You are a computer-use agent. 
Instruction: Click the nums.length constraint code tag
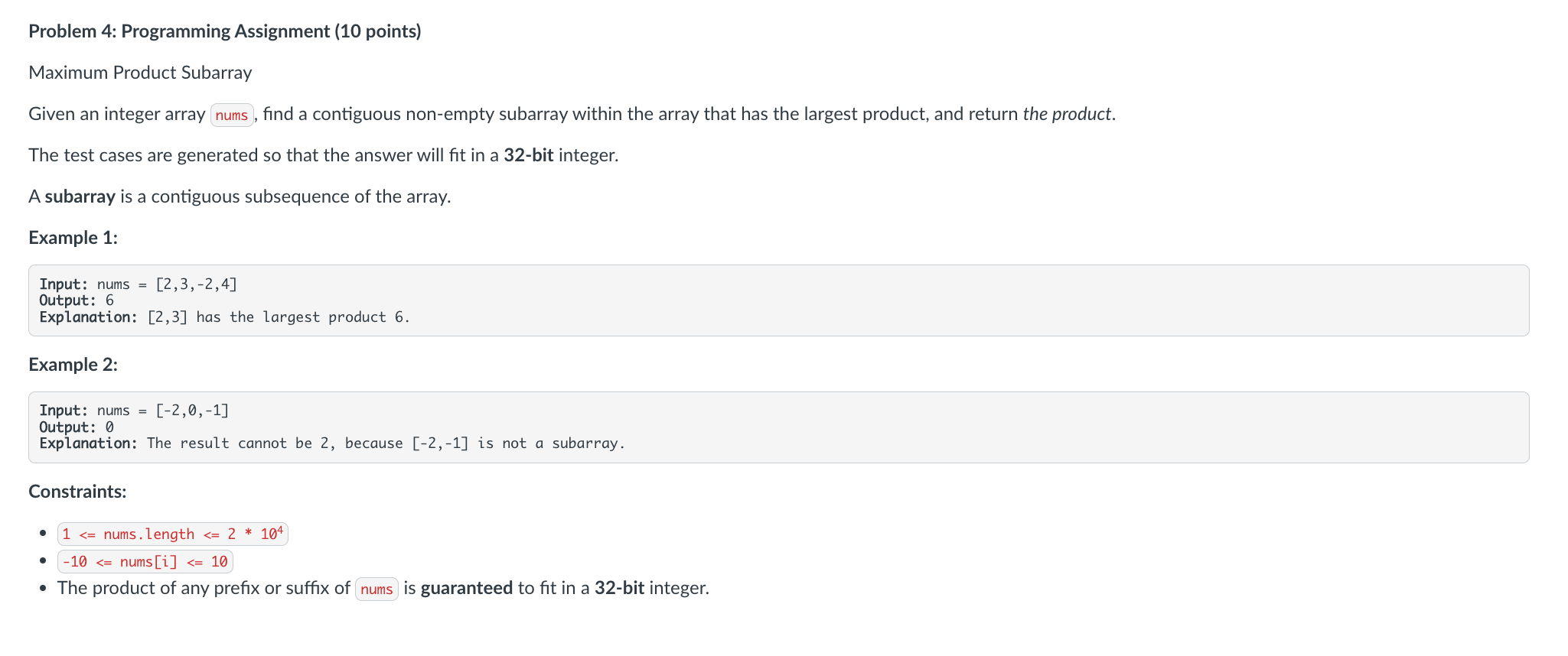[x=173, y=534]
